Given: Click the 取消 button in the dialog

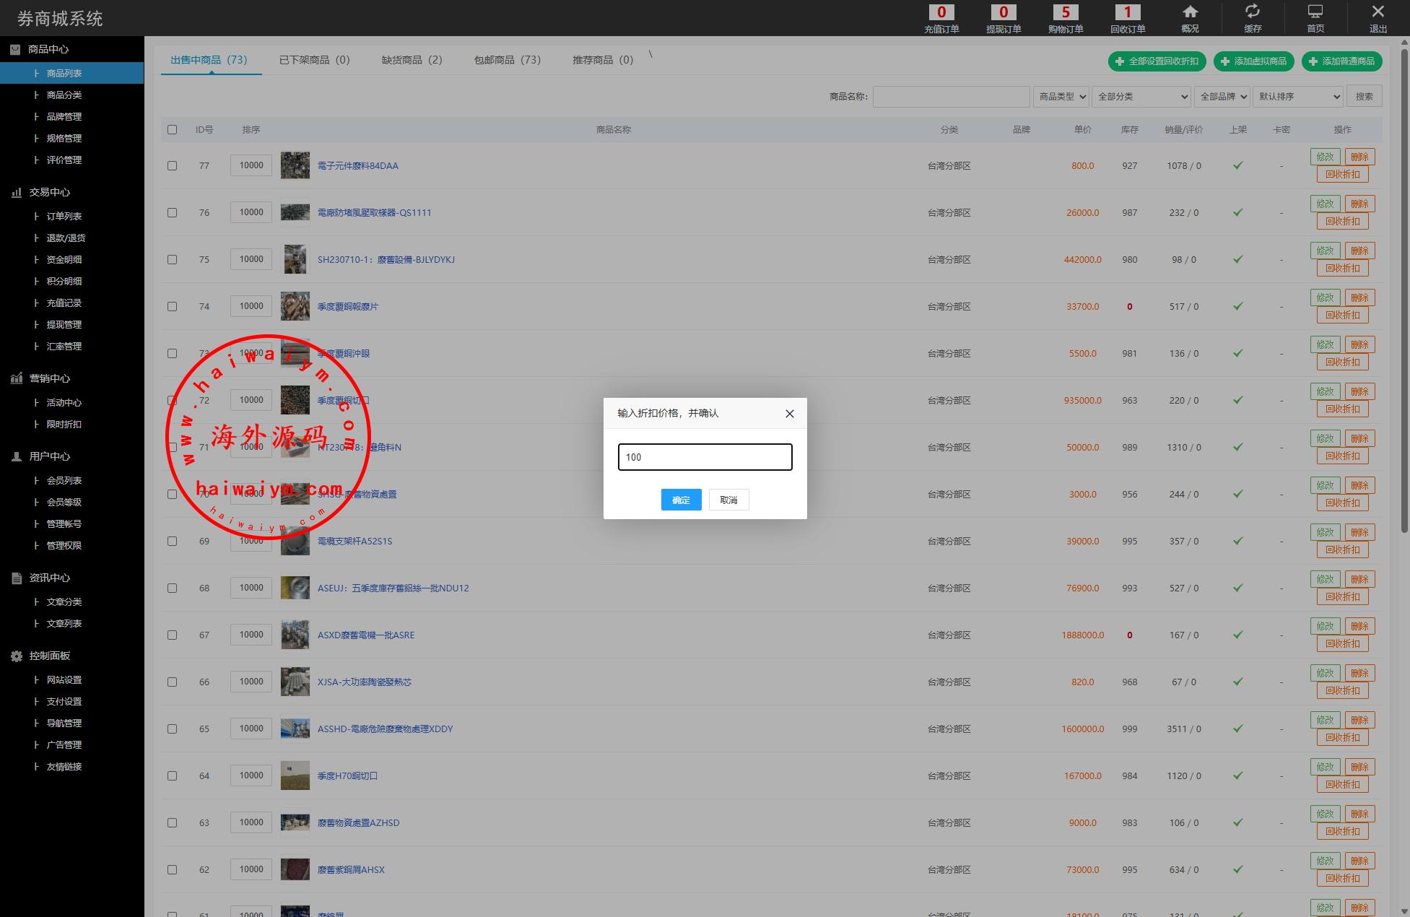Looking at the screenshot, I should (728, 500).
